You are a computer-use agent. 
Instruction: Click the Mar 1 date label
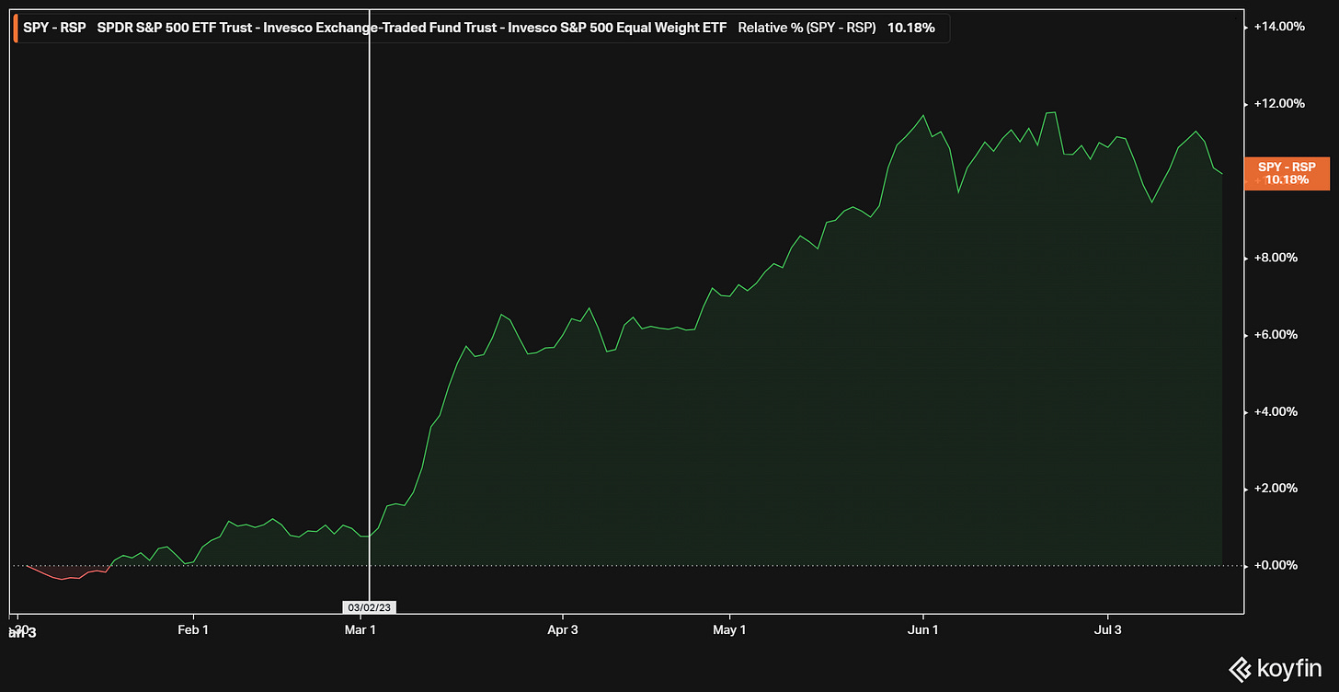(360, 629)
